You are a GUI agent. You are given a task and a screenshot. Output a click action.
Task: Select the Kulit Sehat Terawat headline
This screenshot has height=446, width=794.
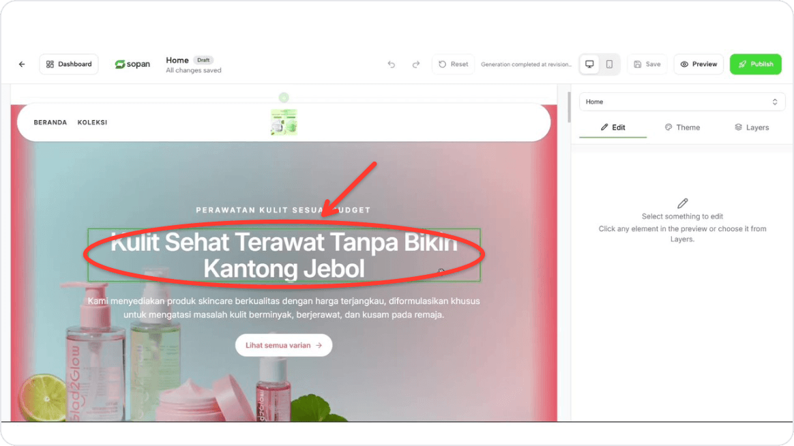point(284,255)
